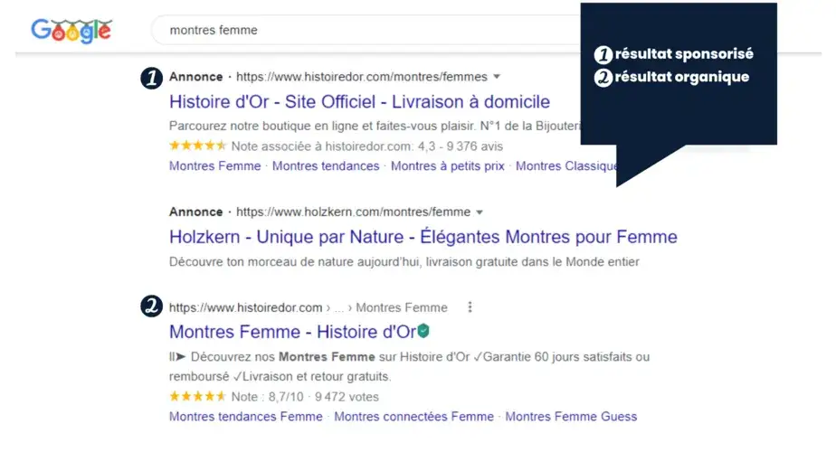Focus the search box containing 'montres femme'
The height and width of the screenshot is (471, 836).
[x=366, y=31]
